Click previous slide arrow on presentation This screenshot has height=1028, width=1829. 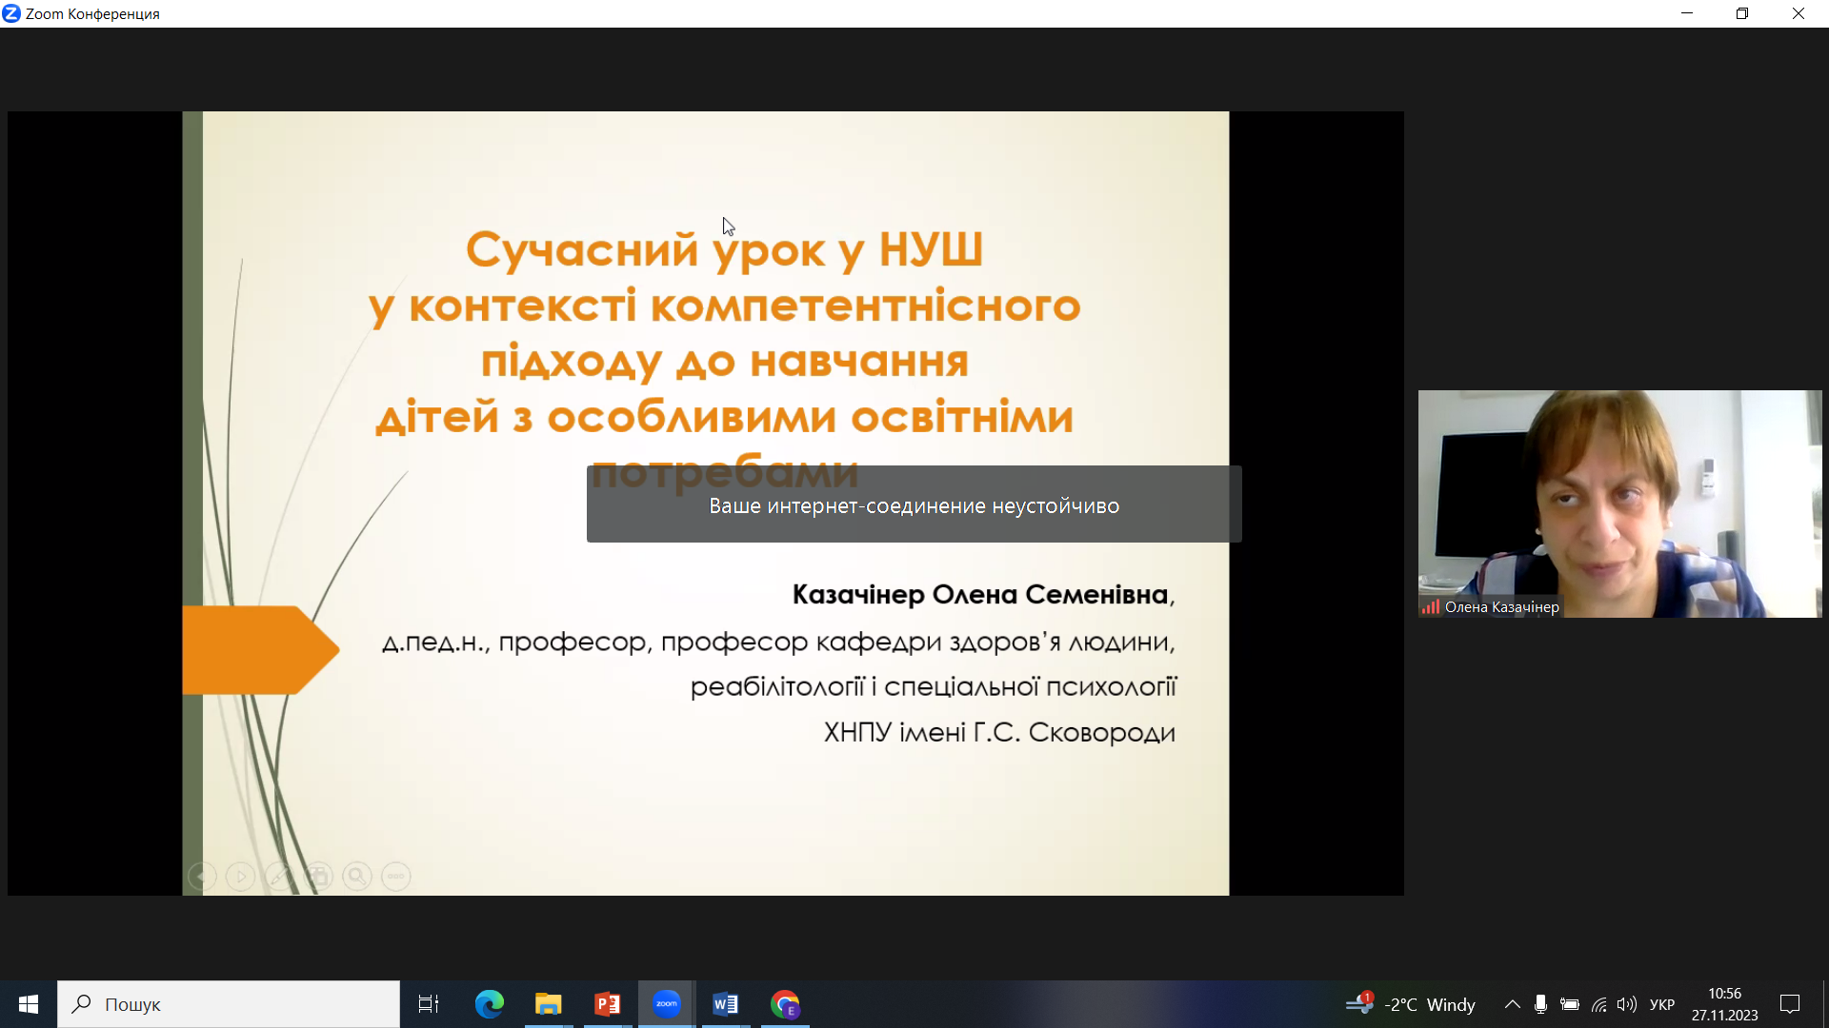click(x=202, y=876)
